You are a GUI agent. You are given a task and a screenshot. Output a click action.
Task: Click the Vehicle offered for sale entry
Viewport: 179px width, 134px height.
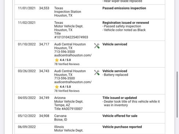coord(120,116)
